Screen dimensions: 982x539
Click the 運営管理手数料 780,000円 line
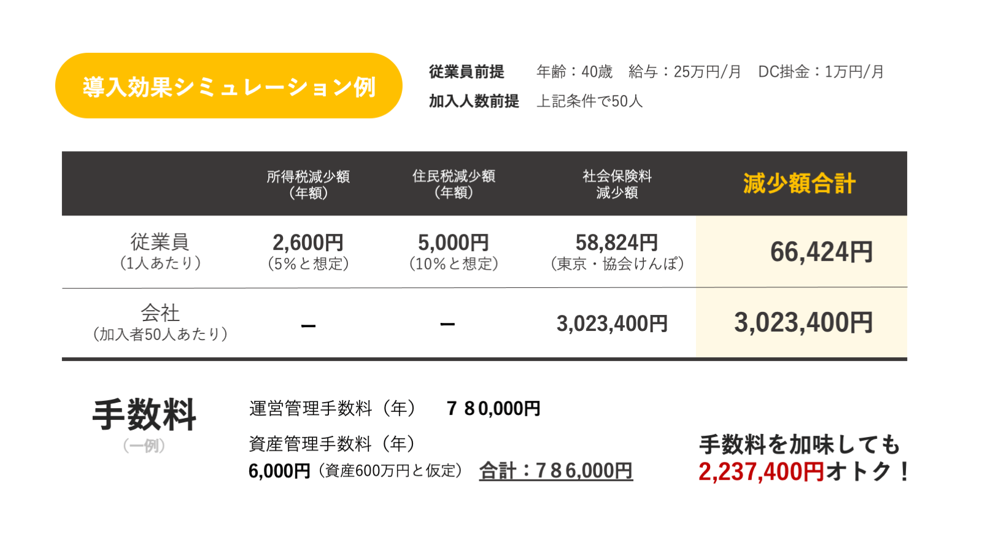[x=395, y=408]
